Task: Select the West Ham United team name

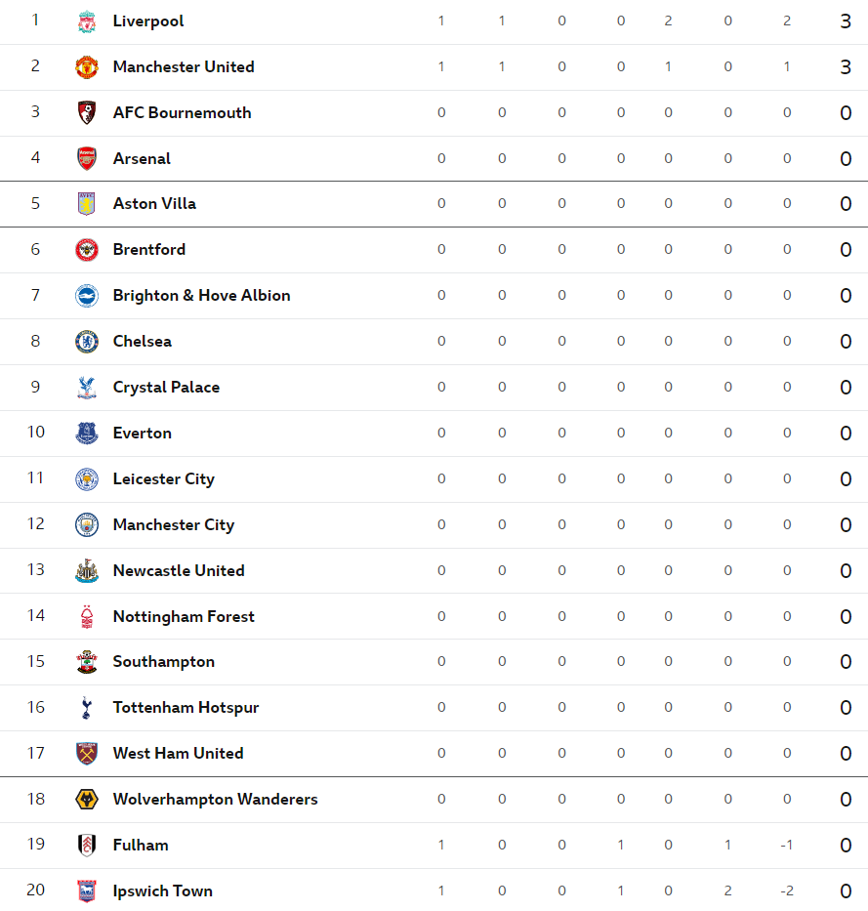Action: coord(179,754)
